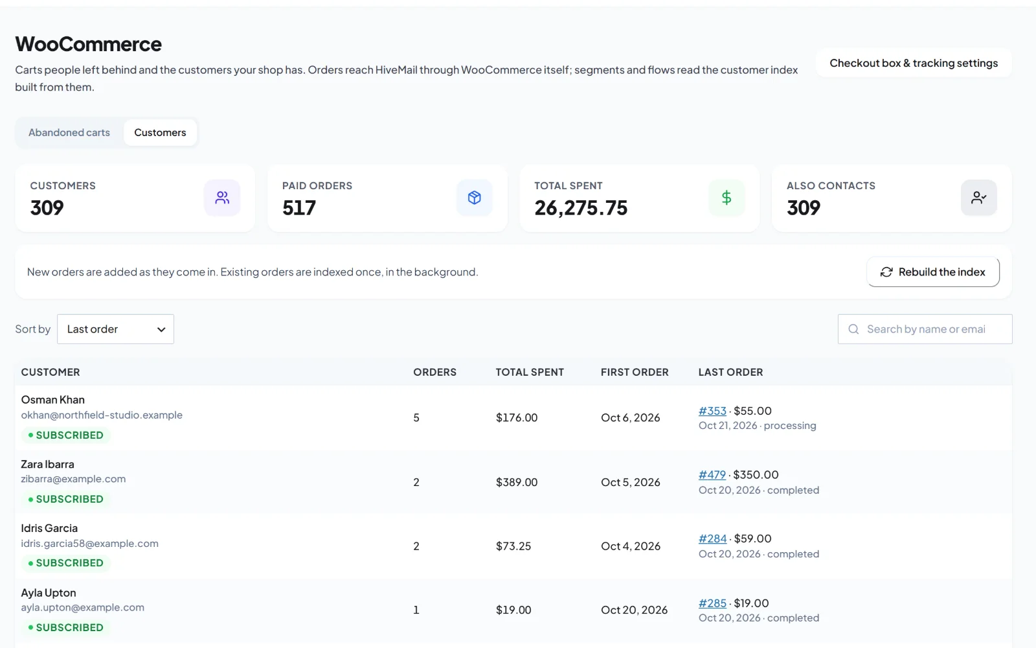
Task: Click the Also Contacts person-check icon
Action: pos(979,198)
